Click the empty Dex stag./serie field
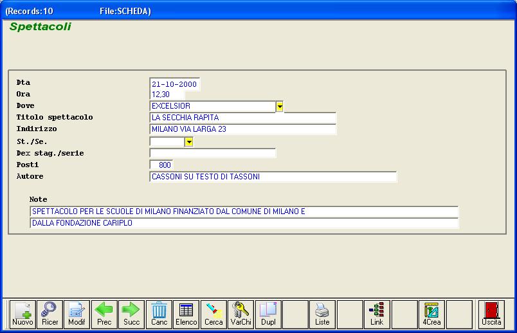The image size is (517, 333). coord(212,153)
